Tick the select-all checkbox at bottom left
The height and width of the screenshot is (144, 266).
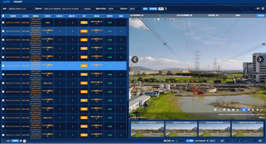5,141
